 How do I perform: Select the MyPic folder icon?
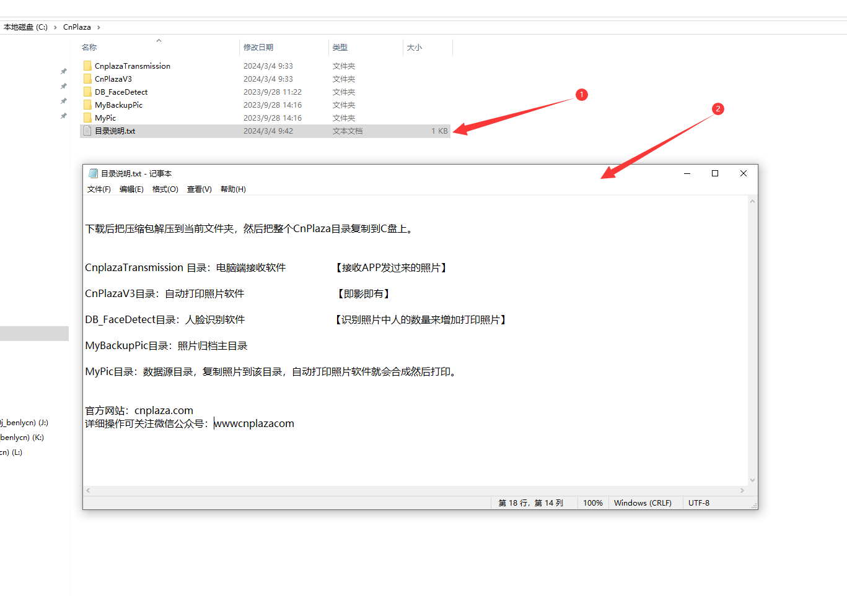pyautogui.click(x=87, y=118)
